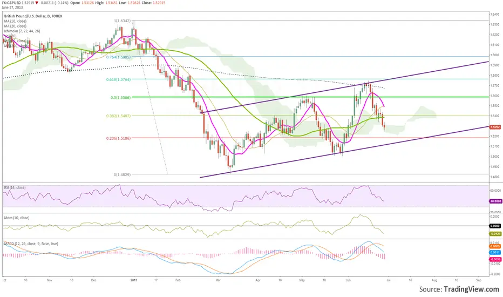This screenshot has width=503, height=297.
Task: Select the Mom (10, close) pane label
Action: coord(16,218)
